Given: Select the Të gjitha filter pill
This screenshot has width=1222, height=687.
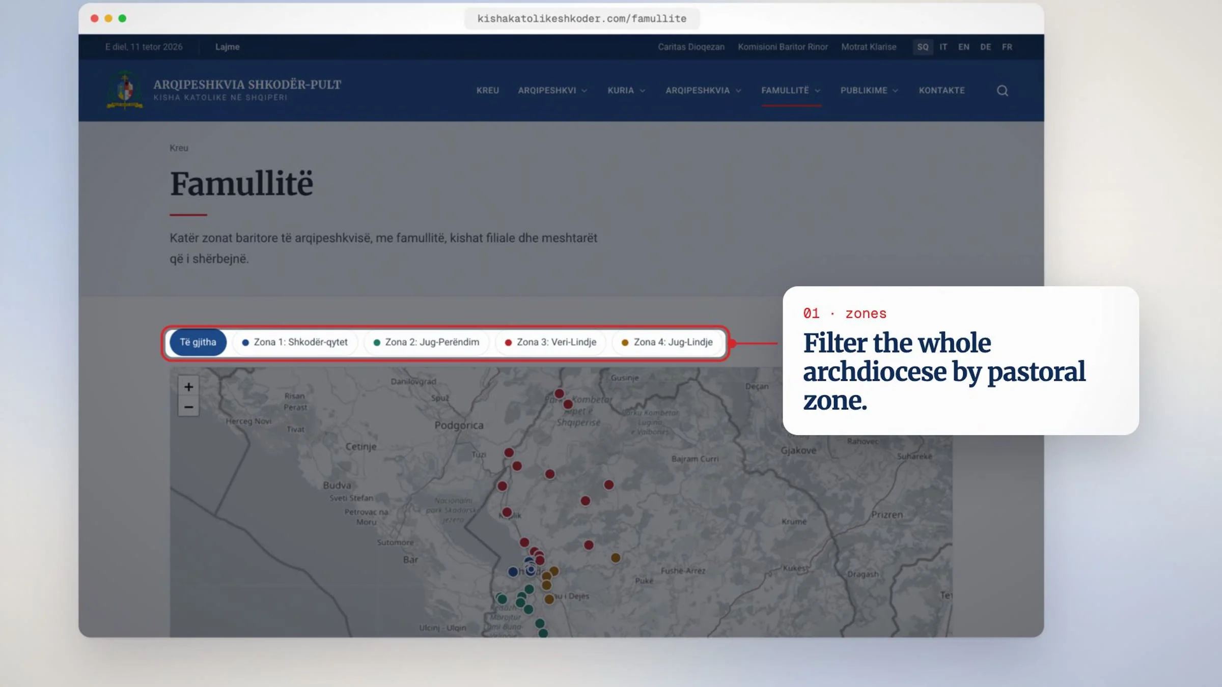Looking at the screenshot, I should [198, 342].
